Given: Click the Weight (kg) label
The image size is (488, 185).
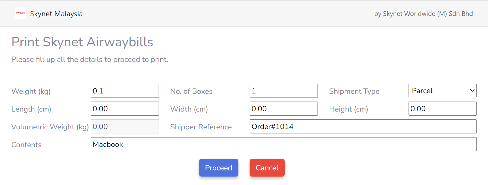Looking at the screenshot, I should coord(31,91).
